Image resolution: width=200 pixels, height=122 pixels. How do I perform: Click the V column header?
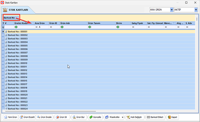pyautogui.click(x=9, y=23)
